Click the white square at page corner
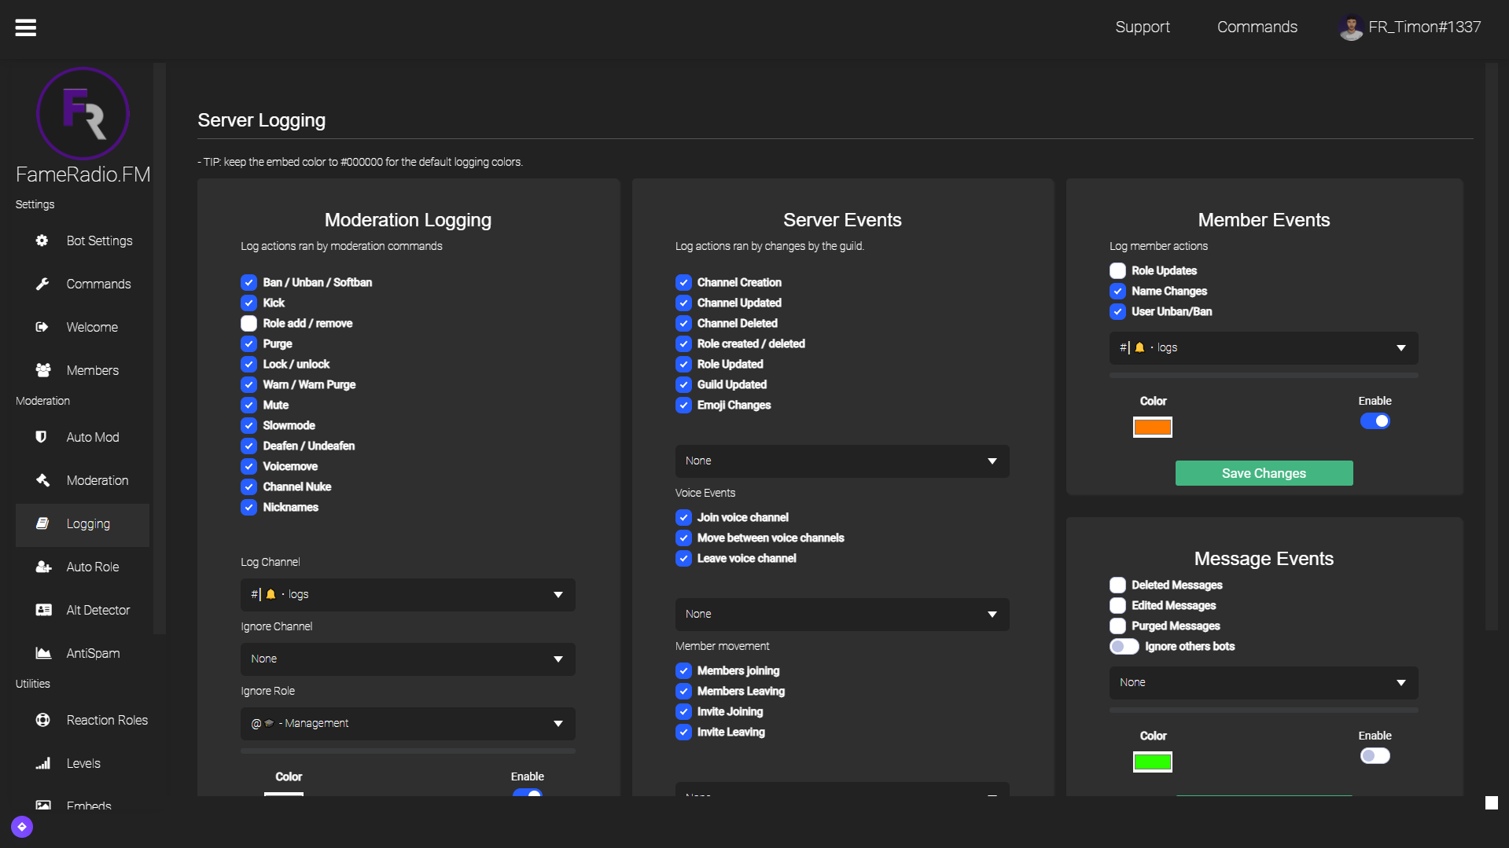 pyautogui.click(x=1492, y=802)
